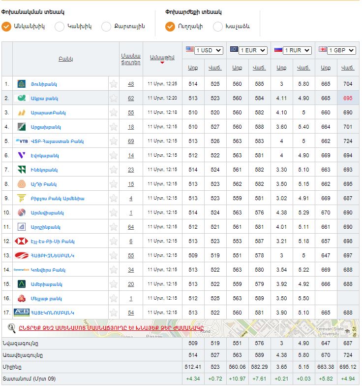Click the AEB Armeconombank logo icon
This screenshot has width=362, height=386.
tap(22, 313)
